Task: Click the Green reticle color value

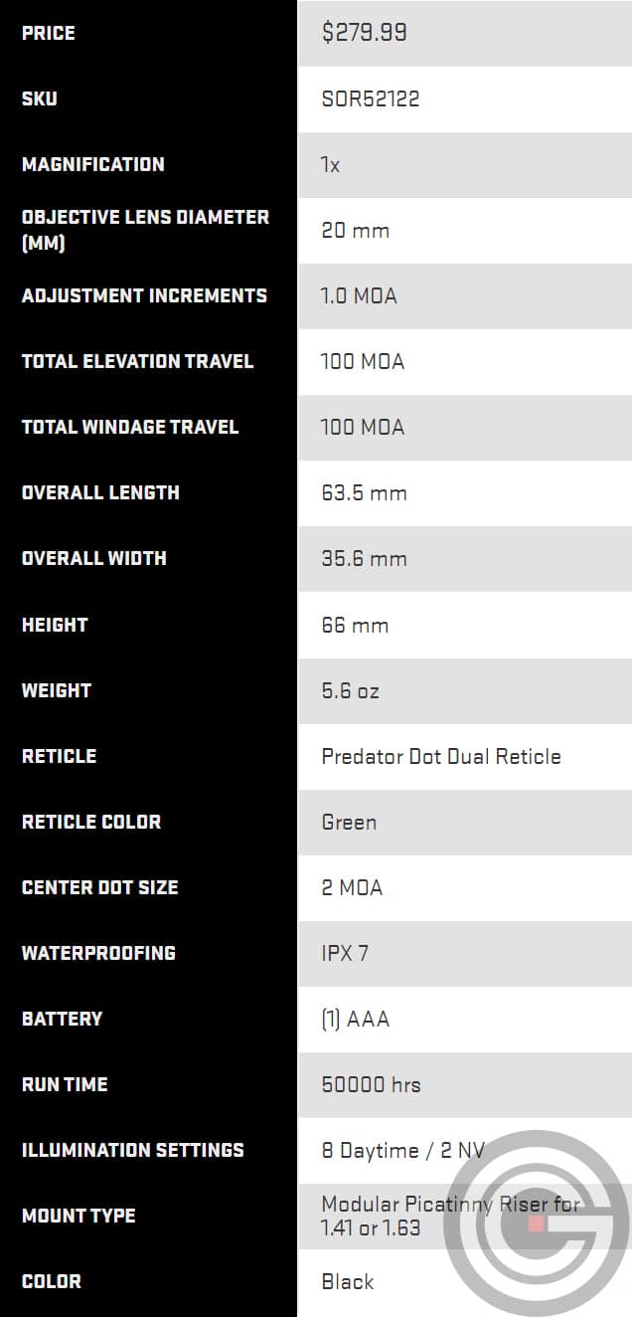Action: click(x=349, y=822)
